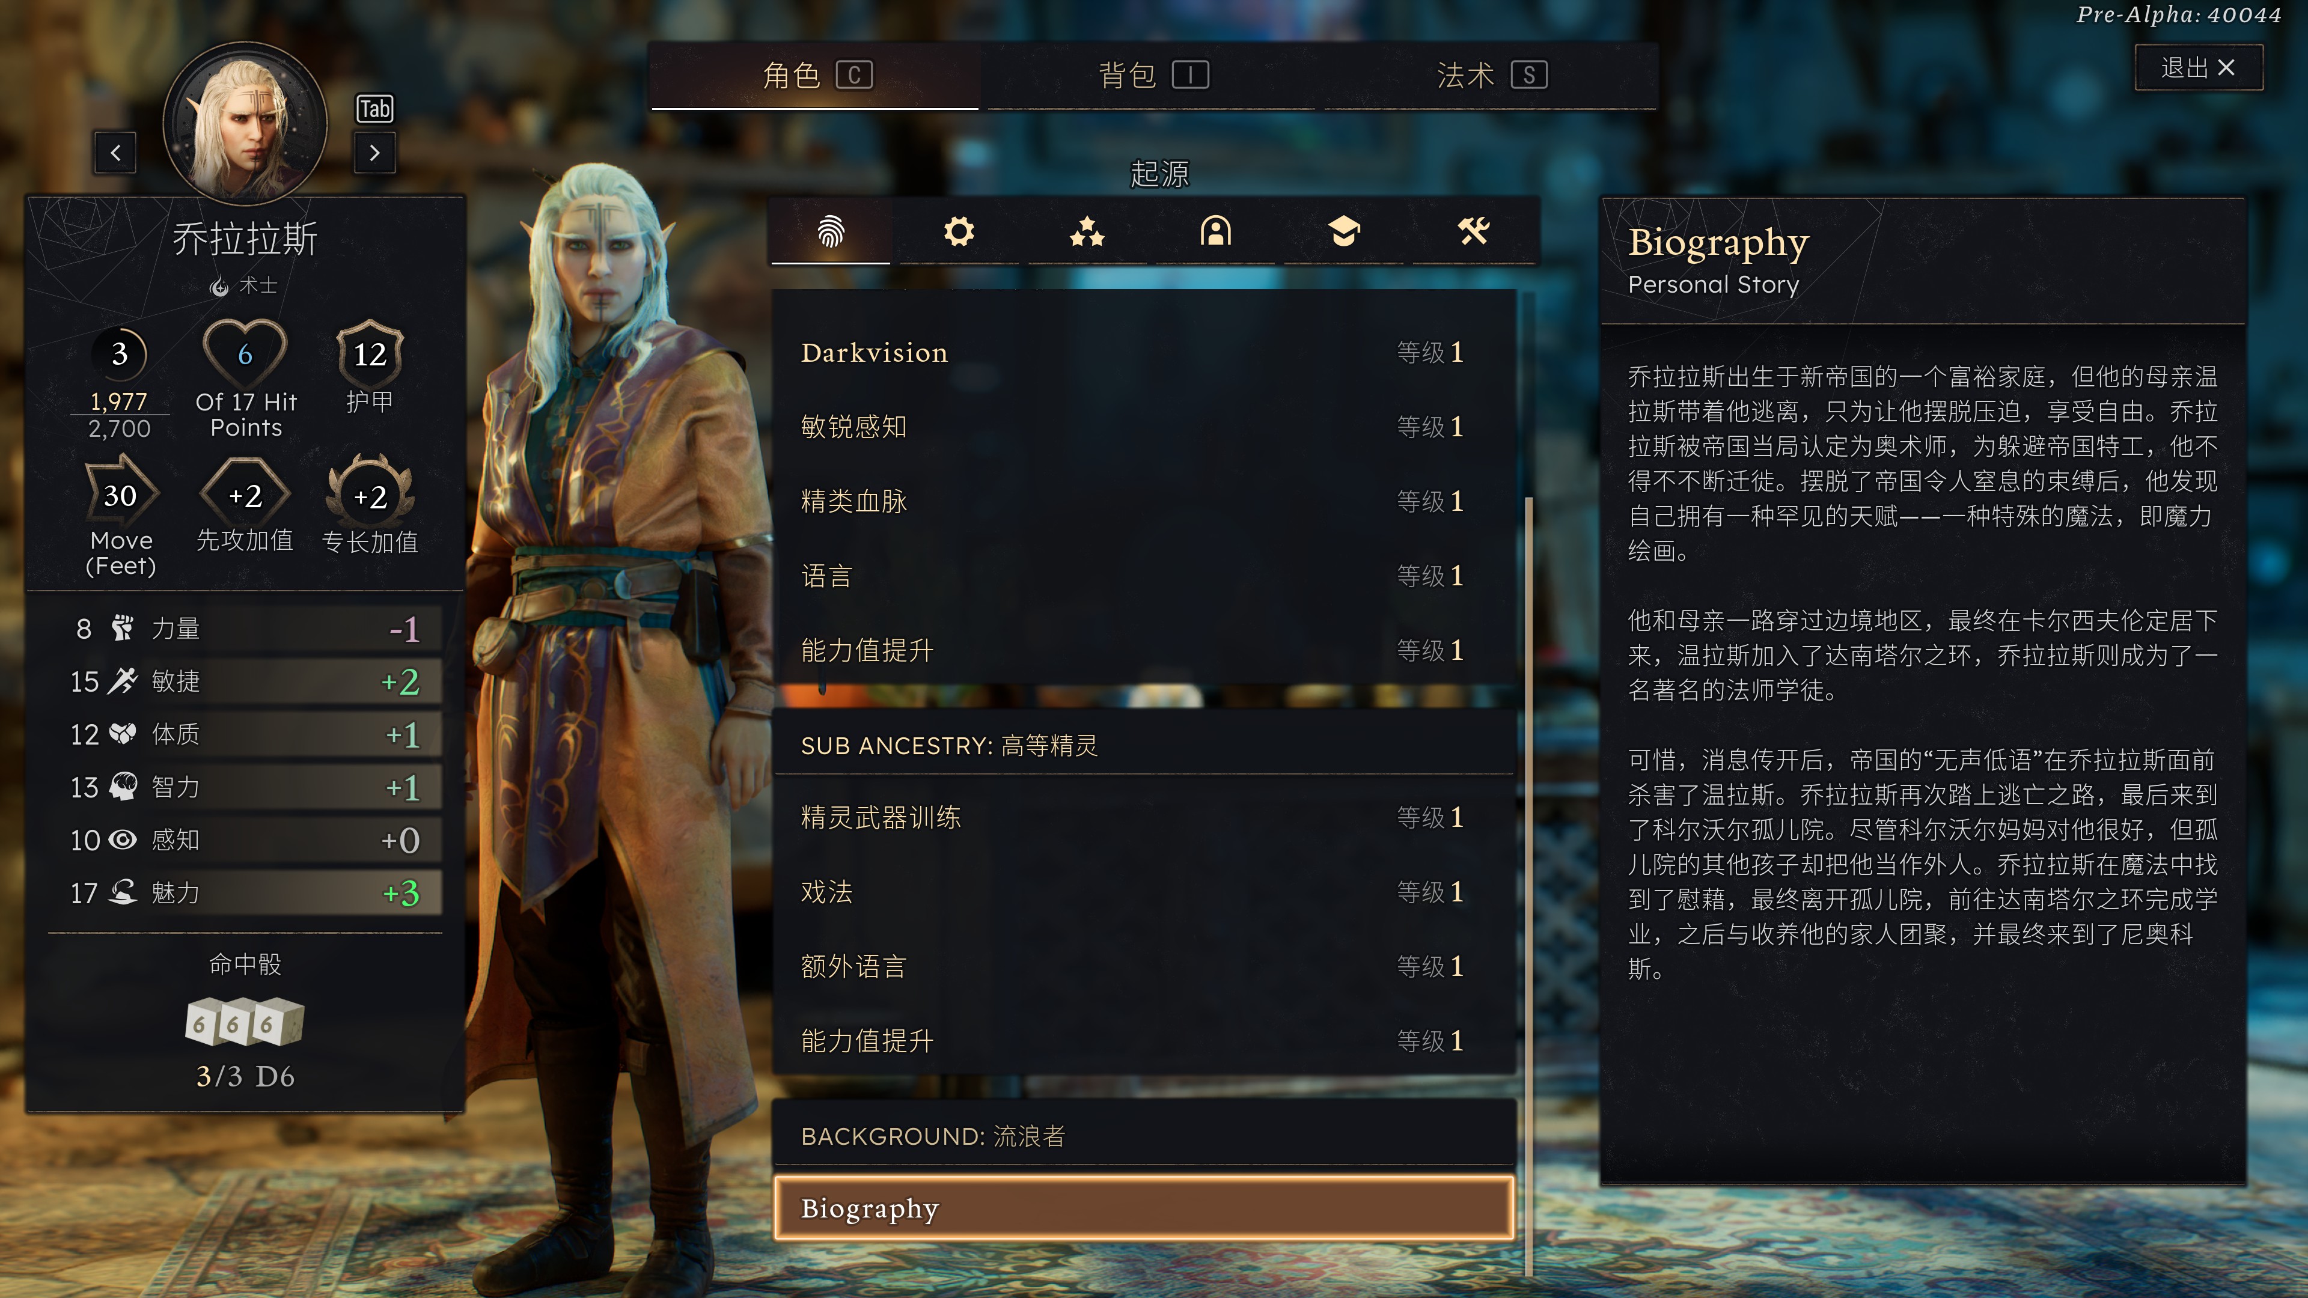Select the fingerprint origin tab icon
The image size is (2308, 1298).
pyautogui.click(x=831, y=232)
